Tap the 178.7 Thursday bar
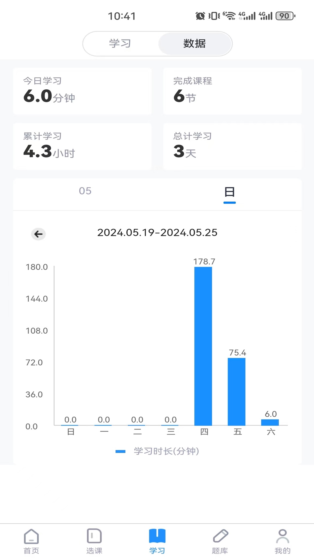 [x=203, y=346]
